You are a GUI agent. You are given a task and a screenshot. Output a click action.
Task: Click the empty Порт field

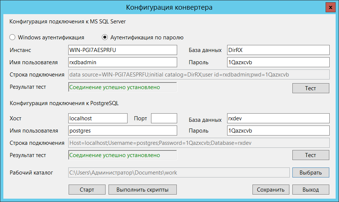pos(164,118)
